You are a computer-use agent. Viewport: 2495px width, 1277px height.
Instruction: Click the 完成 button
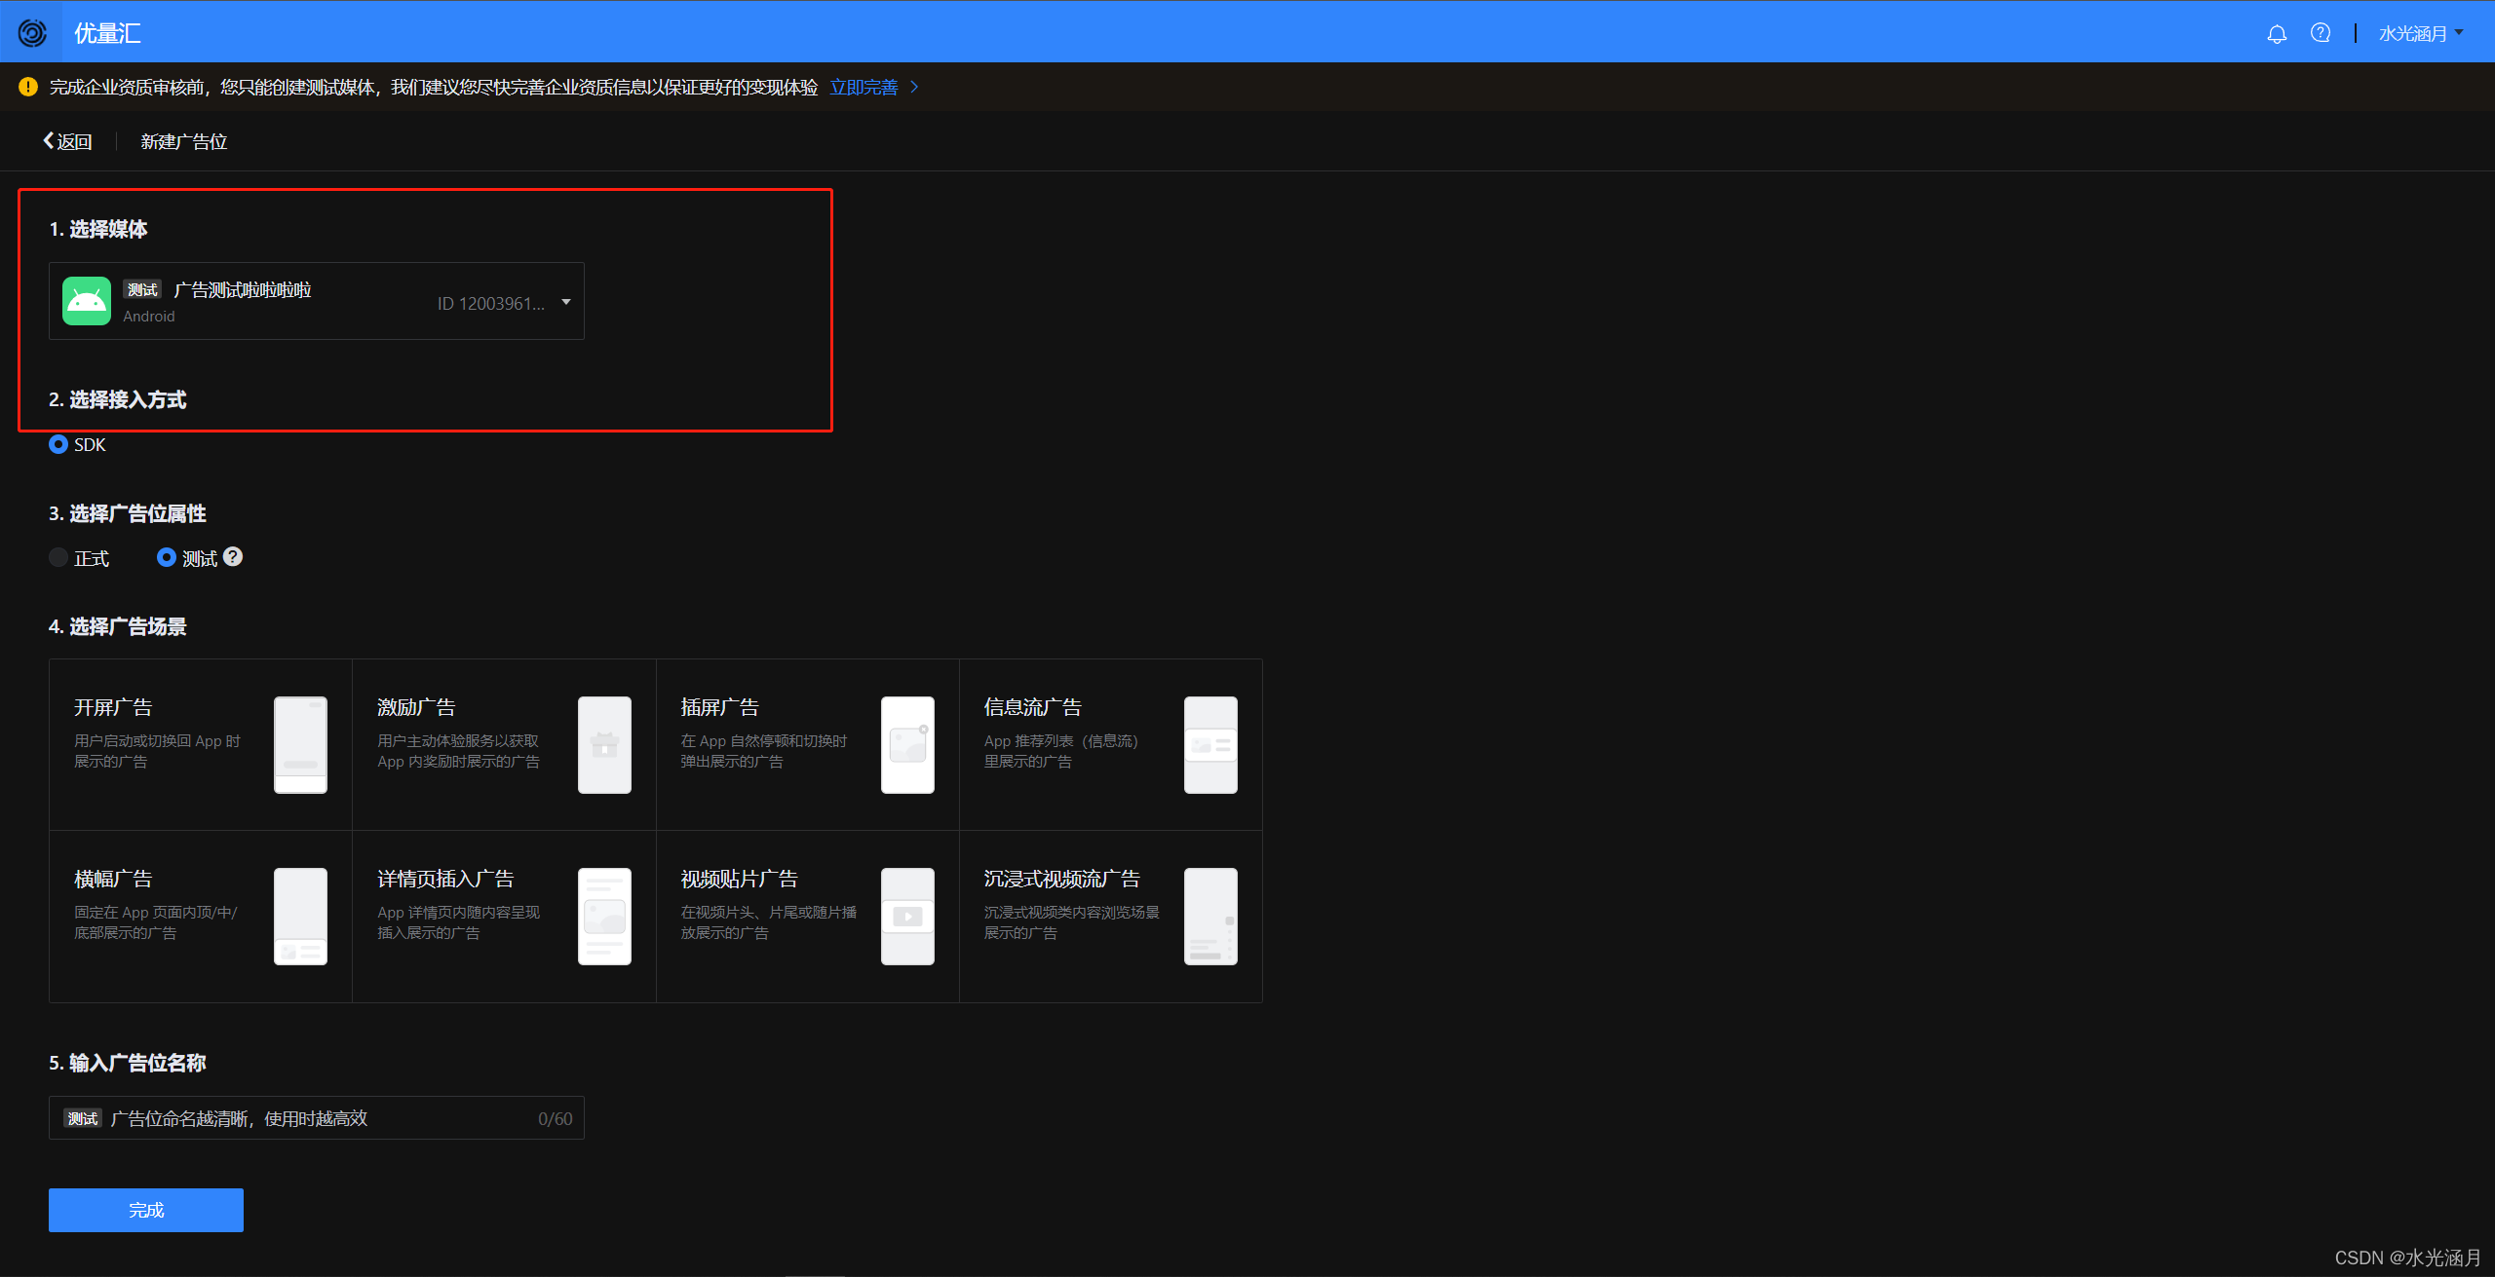(146, 1210)
